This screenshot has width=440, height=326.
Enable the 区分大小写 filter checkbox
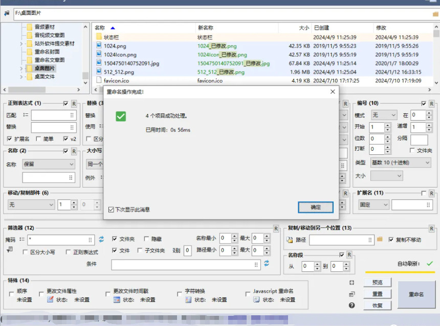coord(25,252)
